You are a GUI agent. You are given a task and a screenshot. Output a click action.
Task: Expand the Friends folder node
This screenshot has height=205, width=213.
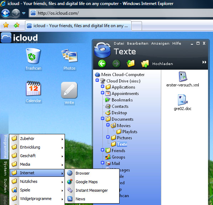(102, 150)
